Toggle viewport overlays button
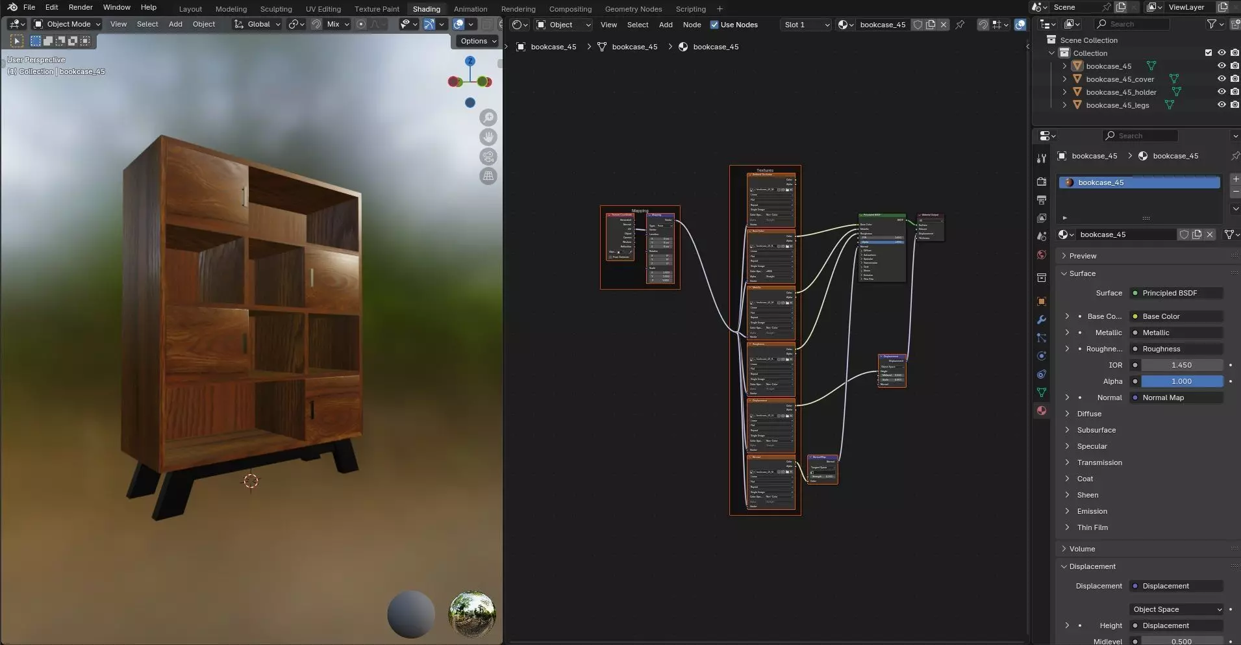This screenshot has height=645, width=1241. pyautogui.click(x=458, y=24)
